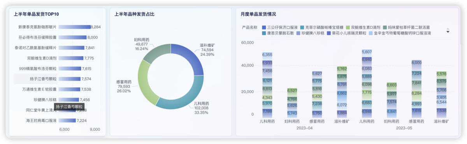Click the 8,284 value in TOP10 chart

pos(96,27)
